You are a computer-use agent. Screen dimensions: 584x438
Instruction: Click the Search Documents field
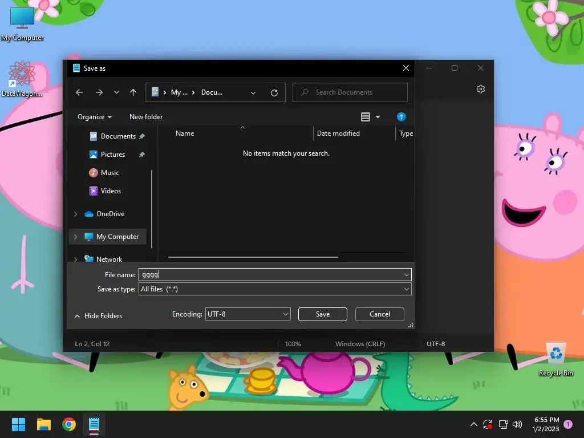tap(350, 92)
